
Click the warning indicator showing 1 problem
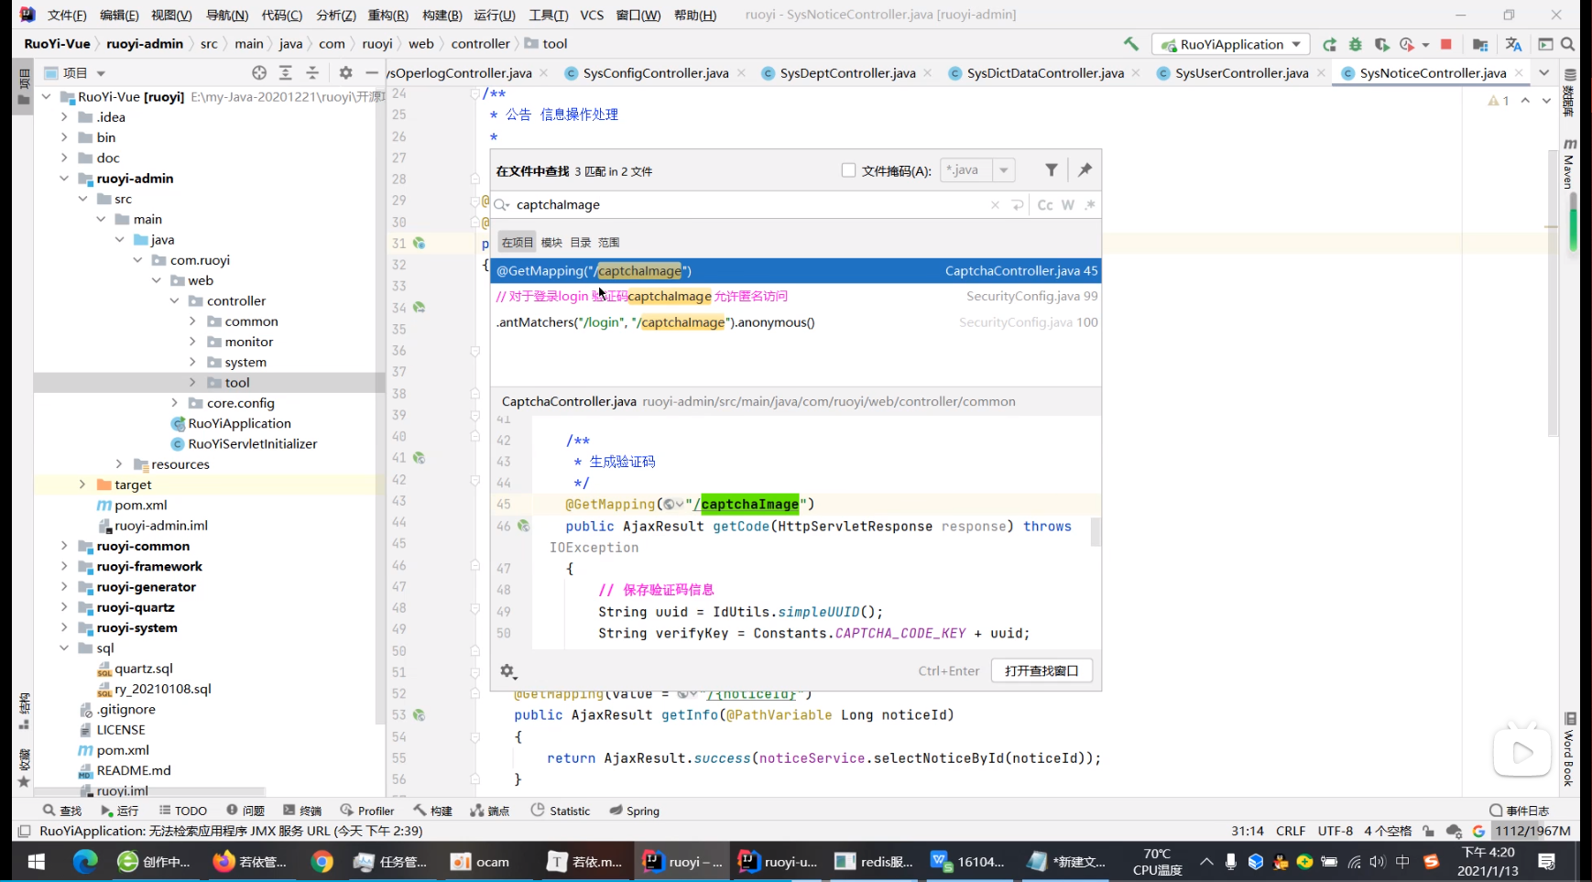click(x=1499, y=101)
